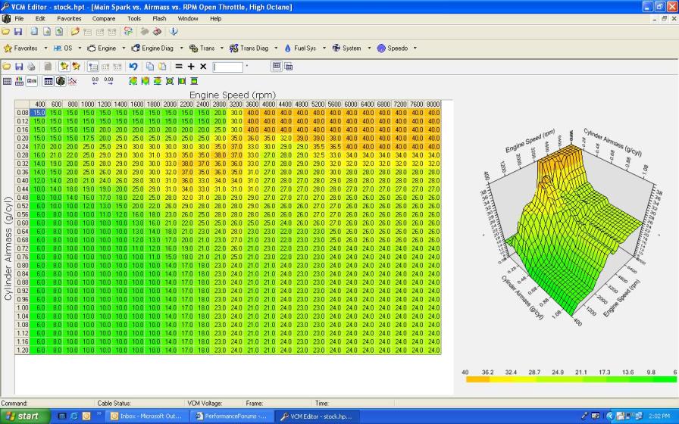Click the multiply (×) value icon
The image size is (679, 424).
click(203, 67)
